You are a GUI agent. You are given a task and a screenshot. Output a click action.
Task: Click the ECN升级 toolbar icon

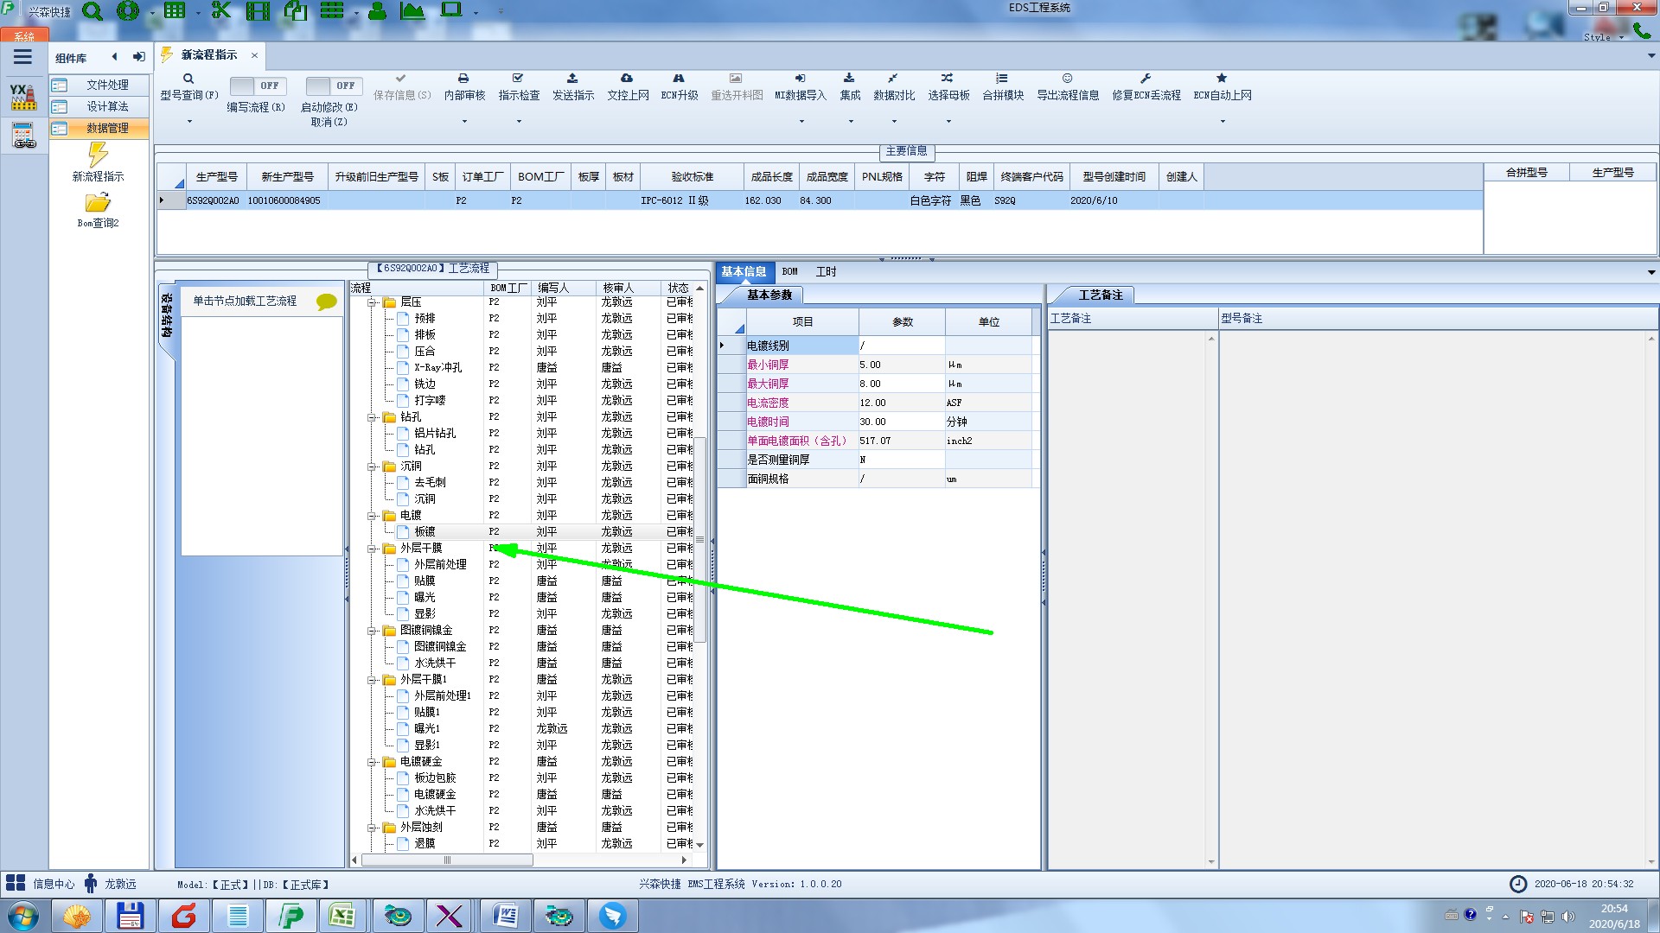tap(679, 79)
